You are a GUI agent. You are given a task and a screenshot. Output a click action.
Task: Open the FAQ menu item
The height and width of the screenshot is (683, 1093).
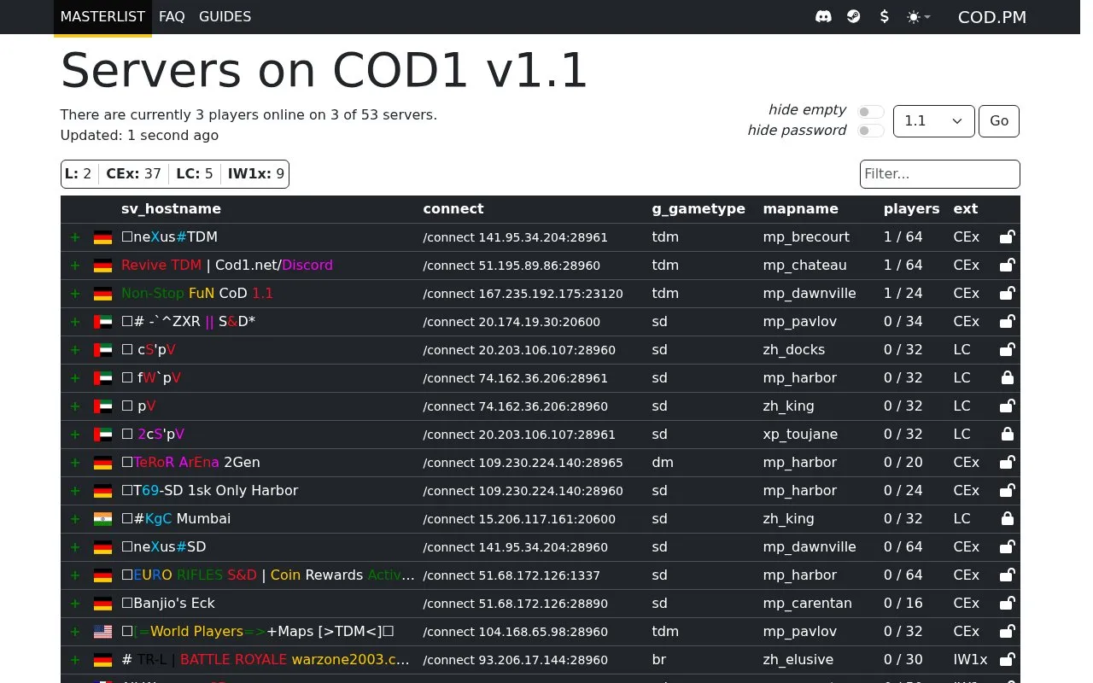click(172, 16)
